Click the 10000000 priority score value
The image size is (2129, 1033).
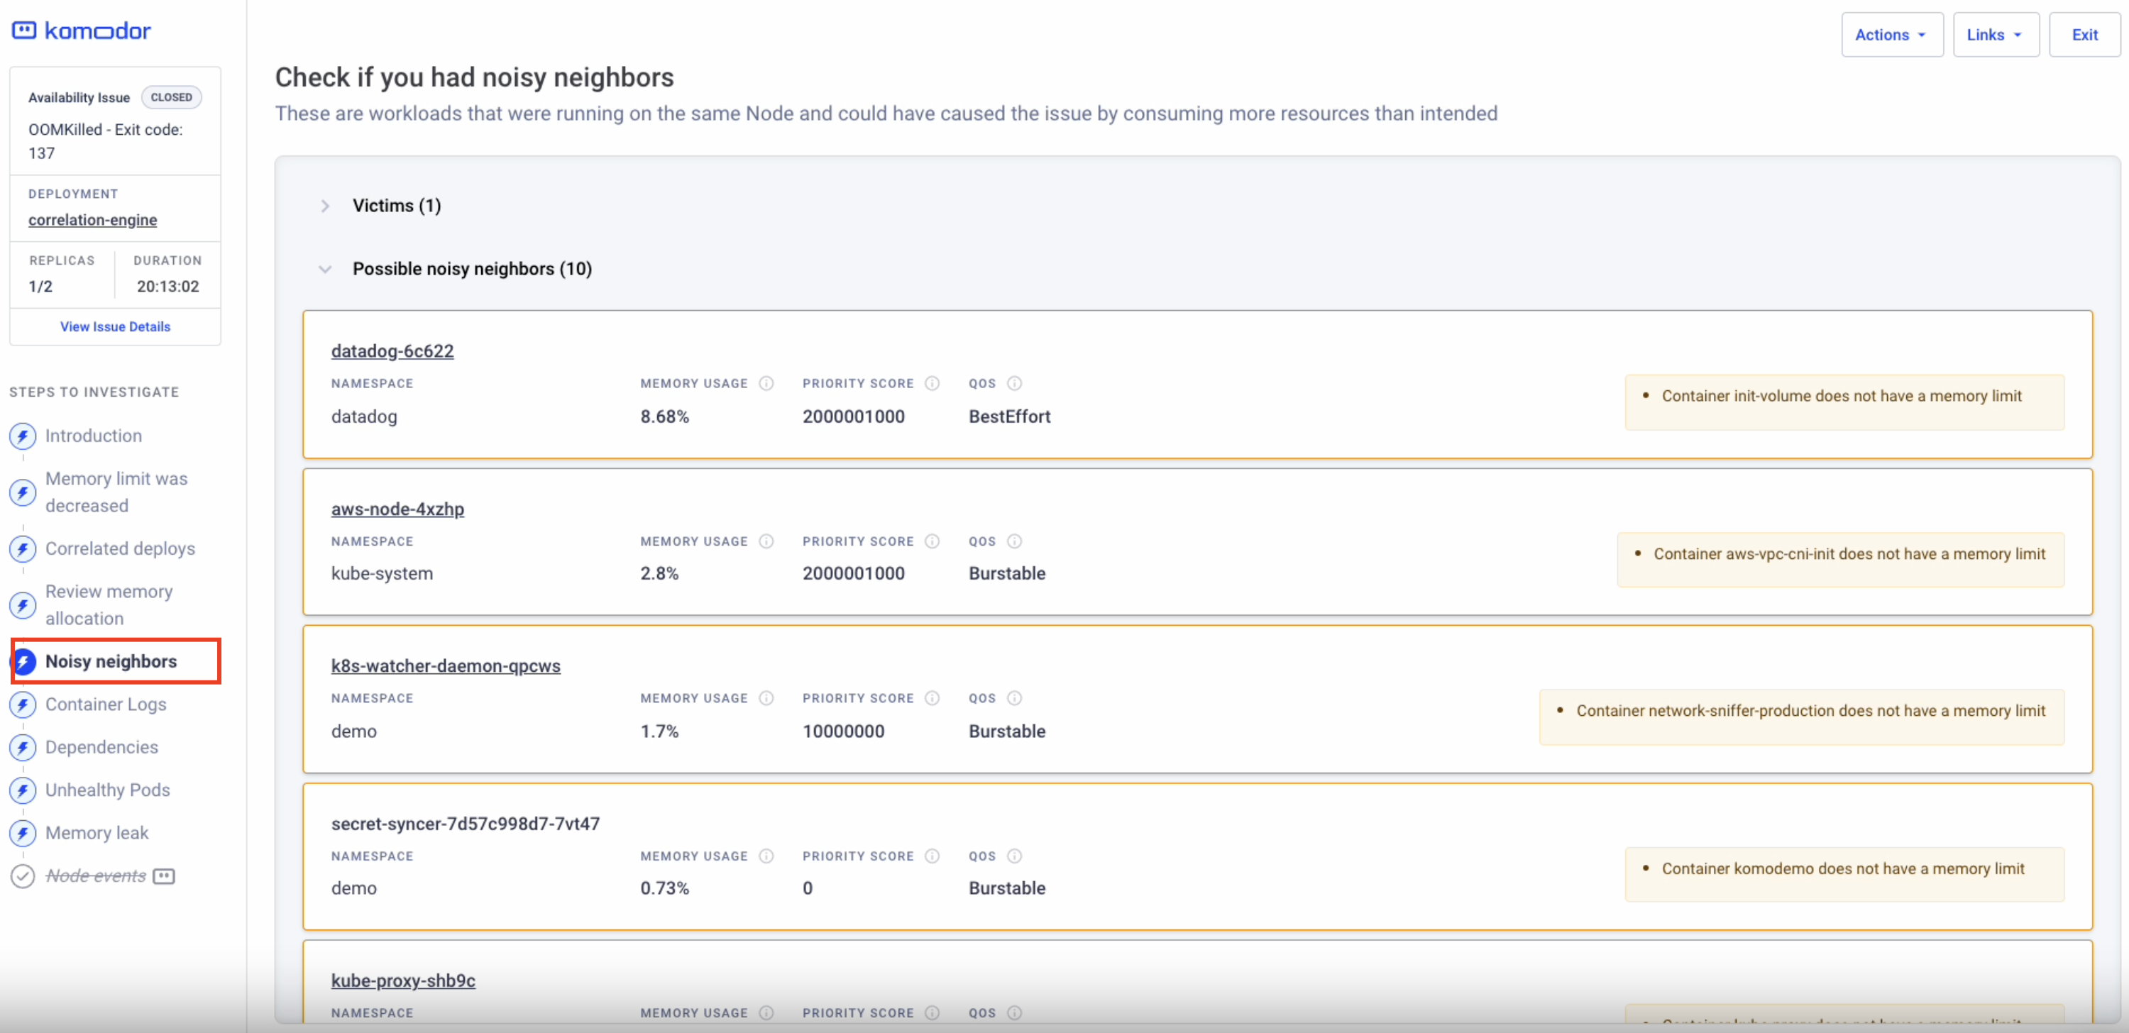[843, 731]
